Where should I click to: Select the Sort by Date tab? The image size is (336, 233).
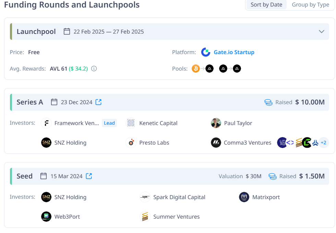click(266, 5)
